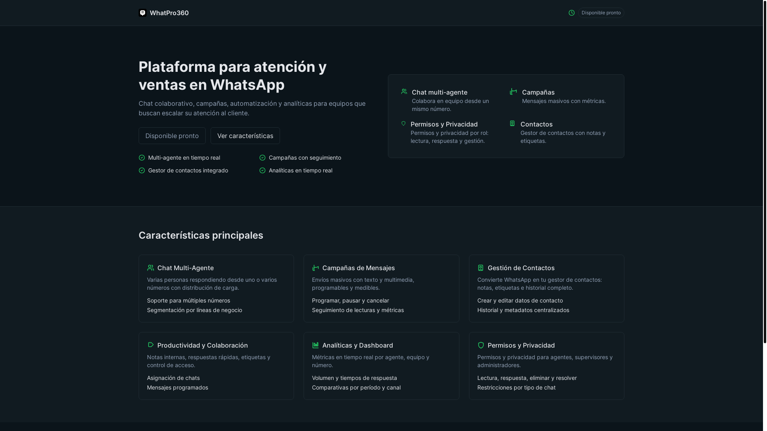Select the Permisos y Privacidad heading in the hero panel
The height and width of the screenshot is (431, 767).
444,124
